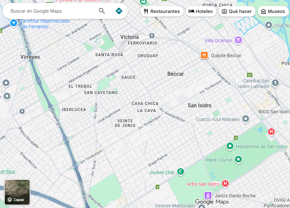Select the Catedral San Isidro Labrador pin
This screenshot has height=208, width=290.
(275, 83)
